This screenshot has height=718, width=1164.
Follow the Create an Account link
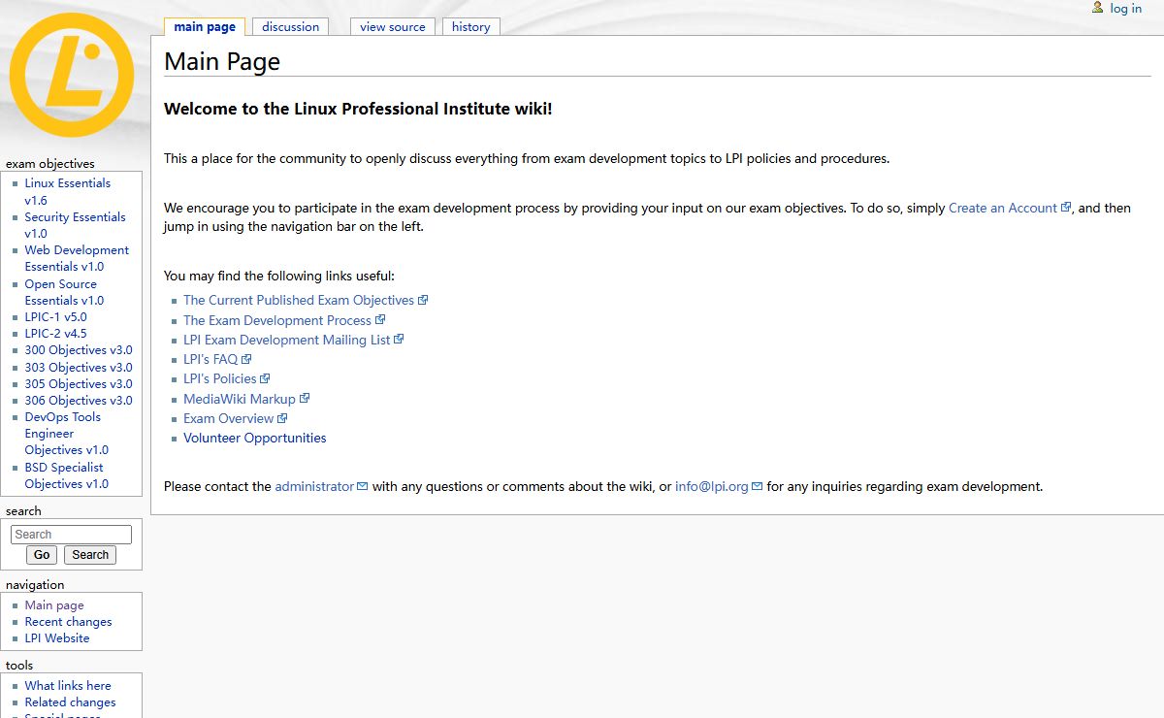1003,208
